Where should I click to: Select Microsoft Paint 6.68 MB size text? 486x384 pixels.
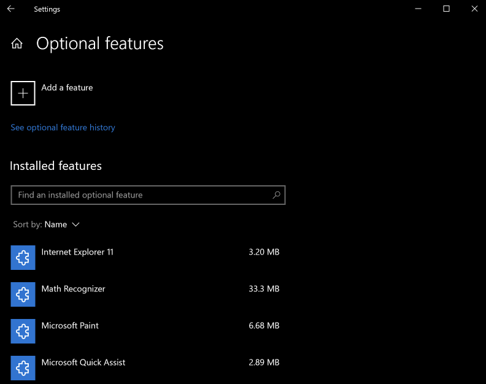coord(264,326)
